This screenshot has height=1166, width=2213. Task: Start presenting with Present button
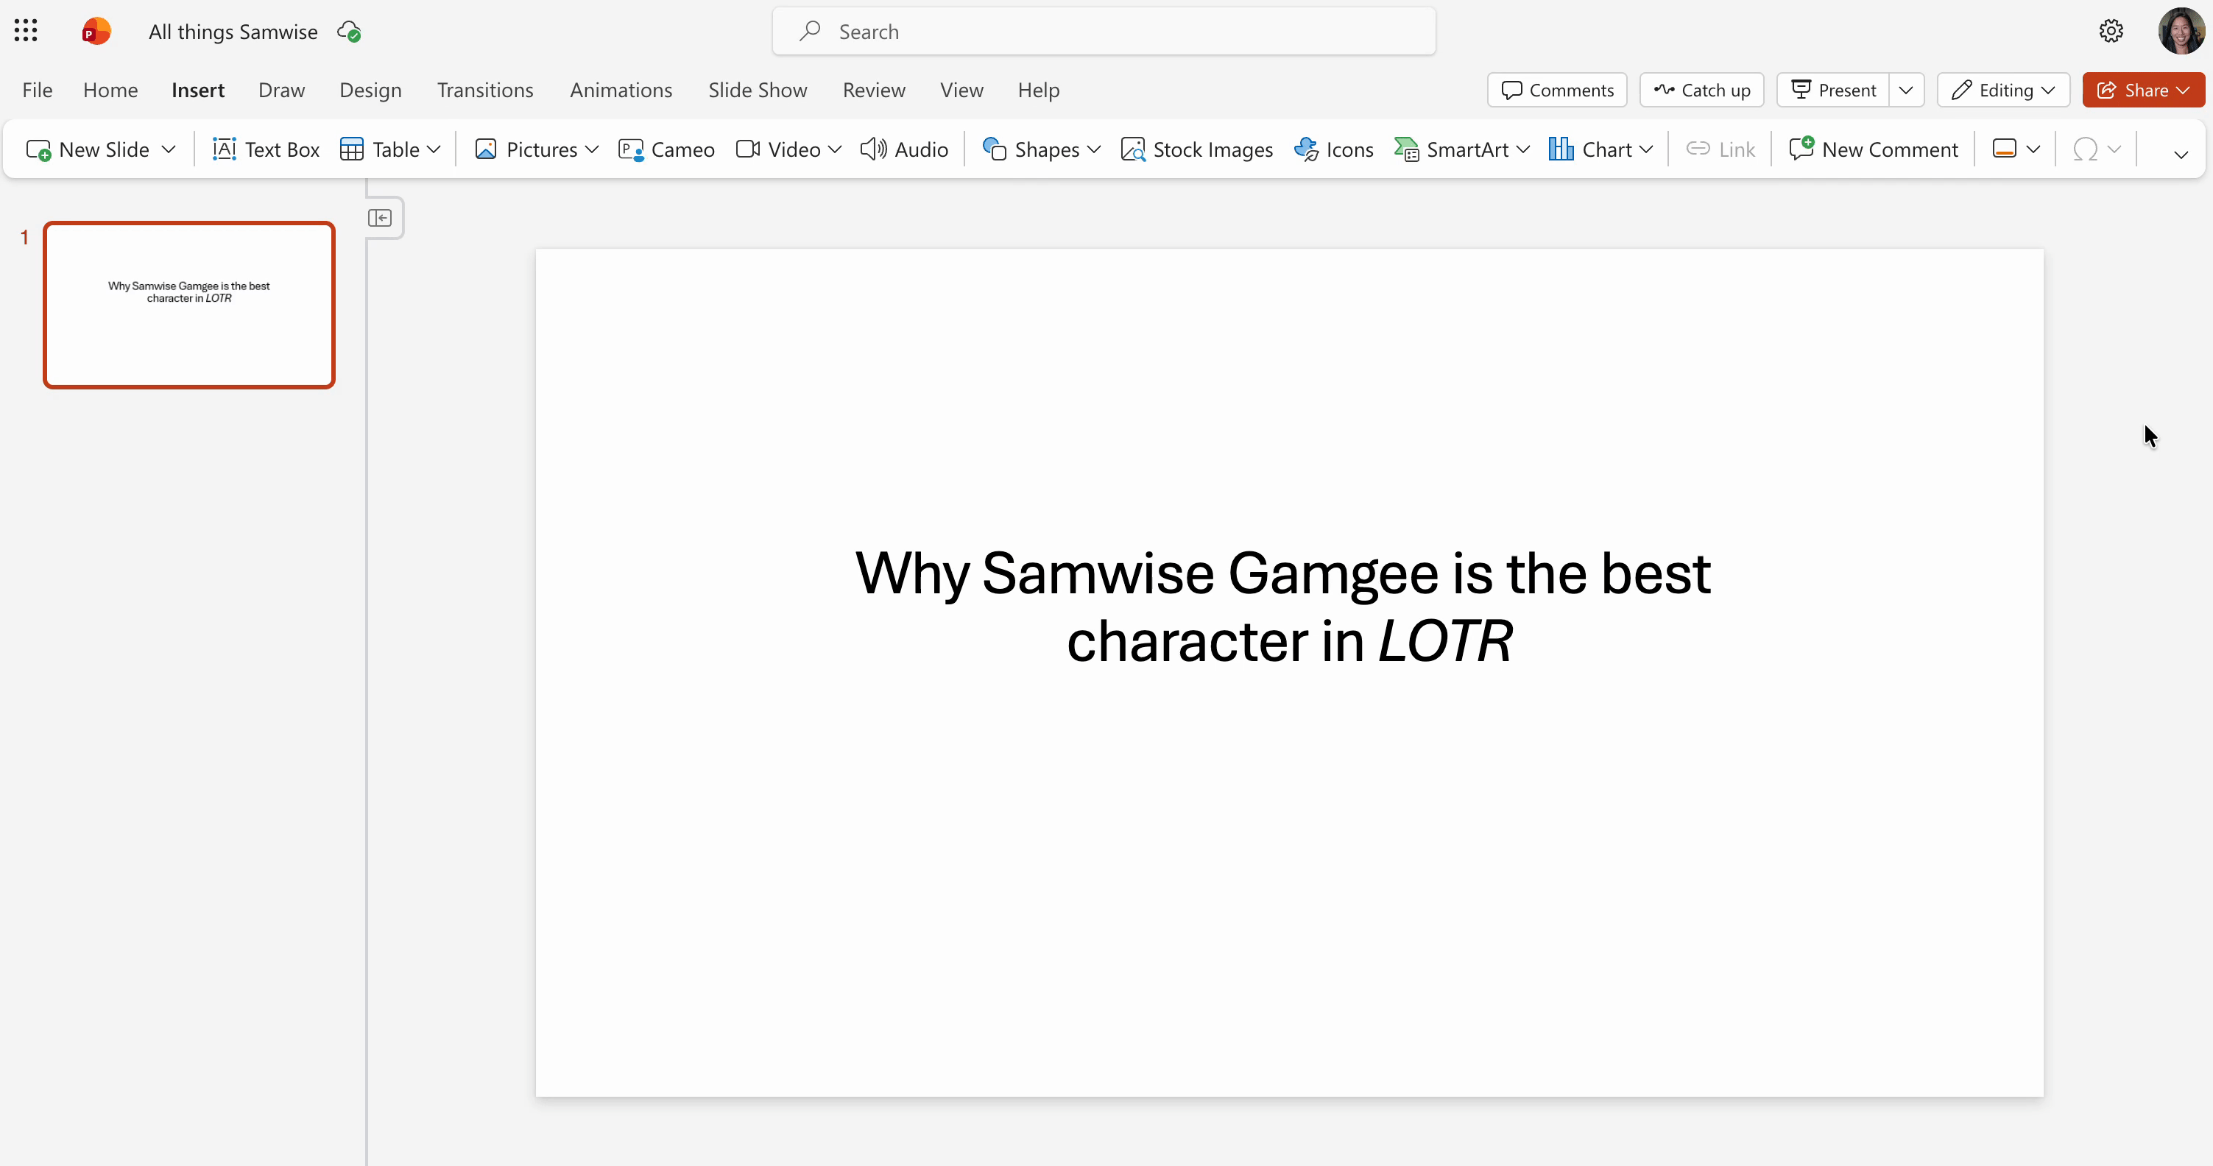(x=1832, y=91)
